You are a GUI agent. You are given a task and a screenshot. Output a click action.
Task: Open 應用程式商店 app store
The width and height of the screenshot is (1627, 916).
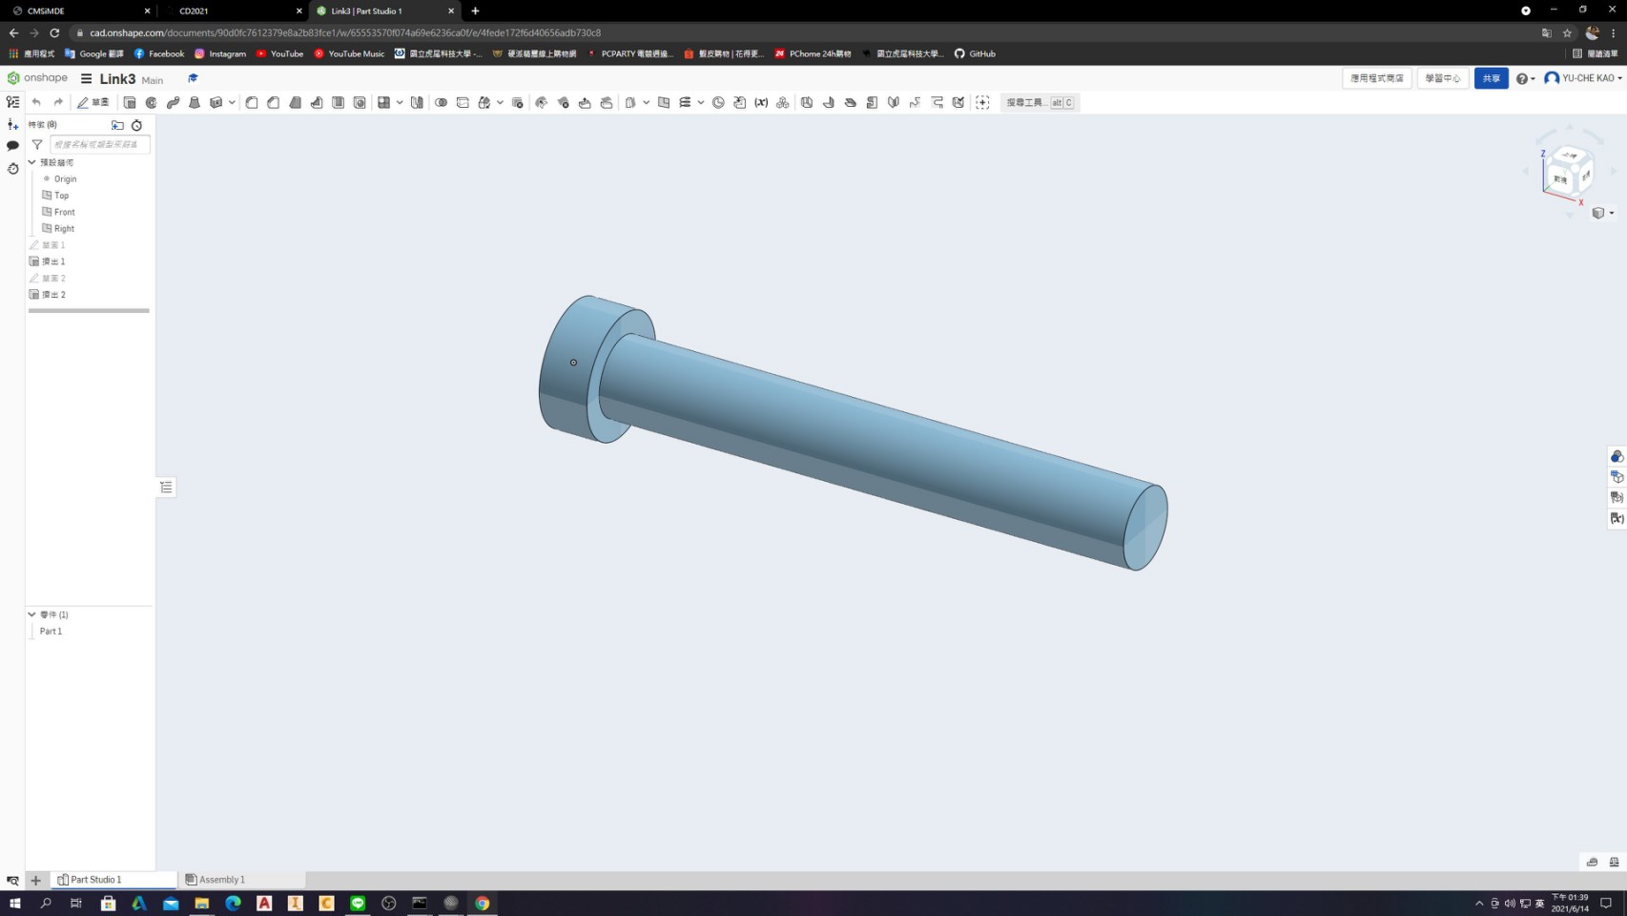tap(1376, 78)
